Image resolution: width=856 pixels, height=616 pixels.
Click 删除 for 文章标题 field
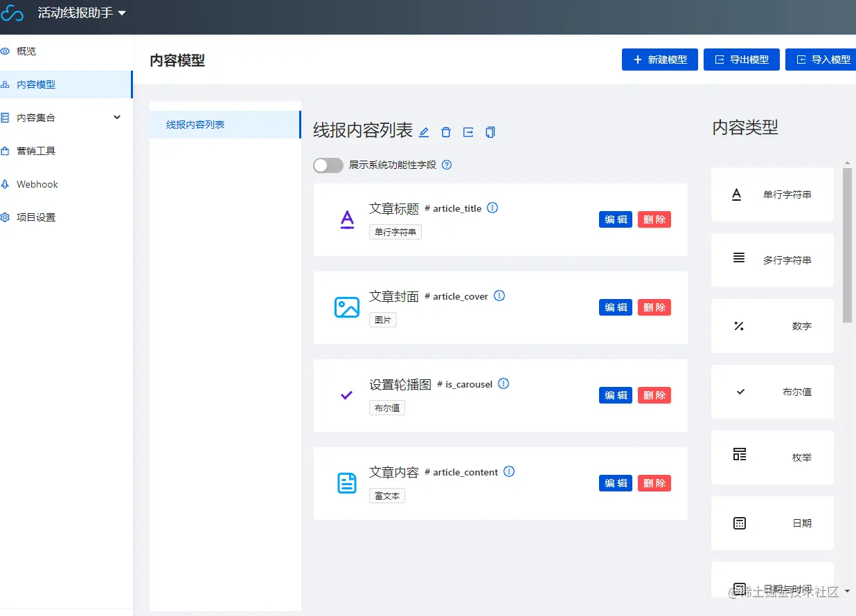tap(654, 219)
